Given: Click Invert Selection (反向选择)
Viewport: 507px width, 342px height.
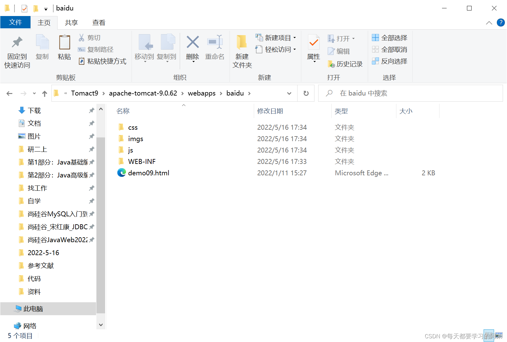Looking at the screenshot, I should point(389,61).
